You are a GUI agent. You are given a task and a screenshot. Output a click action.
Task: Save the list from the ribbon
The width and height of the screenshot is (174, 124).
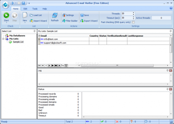point(85,15)
